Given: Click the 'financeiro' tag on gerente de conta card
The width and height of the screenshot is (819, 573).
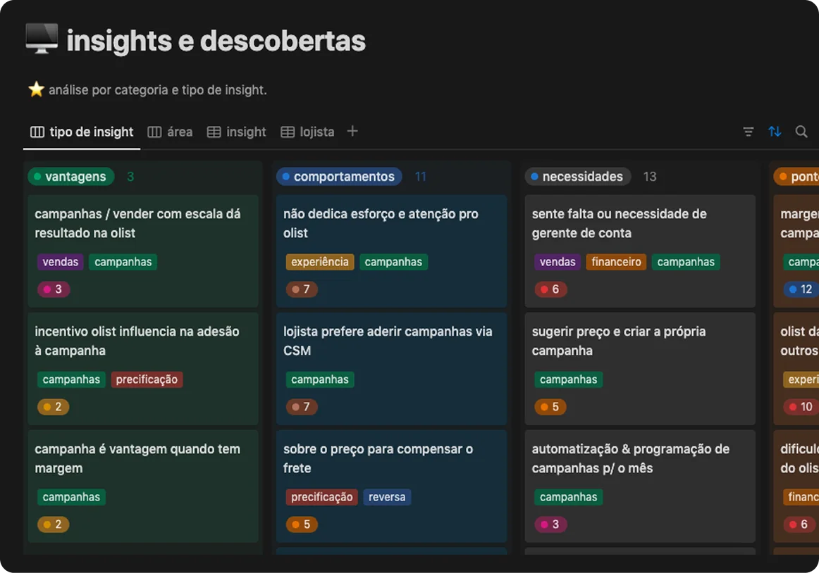Looking at the screenshot, I should (616, 262).
